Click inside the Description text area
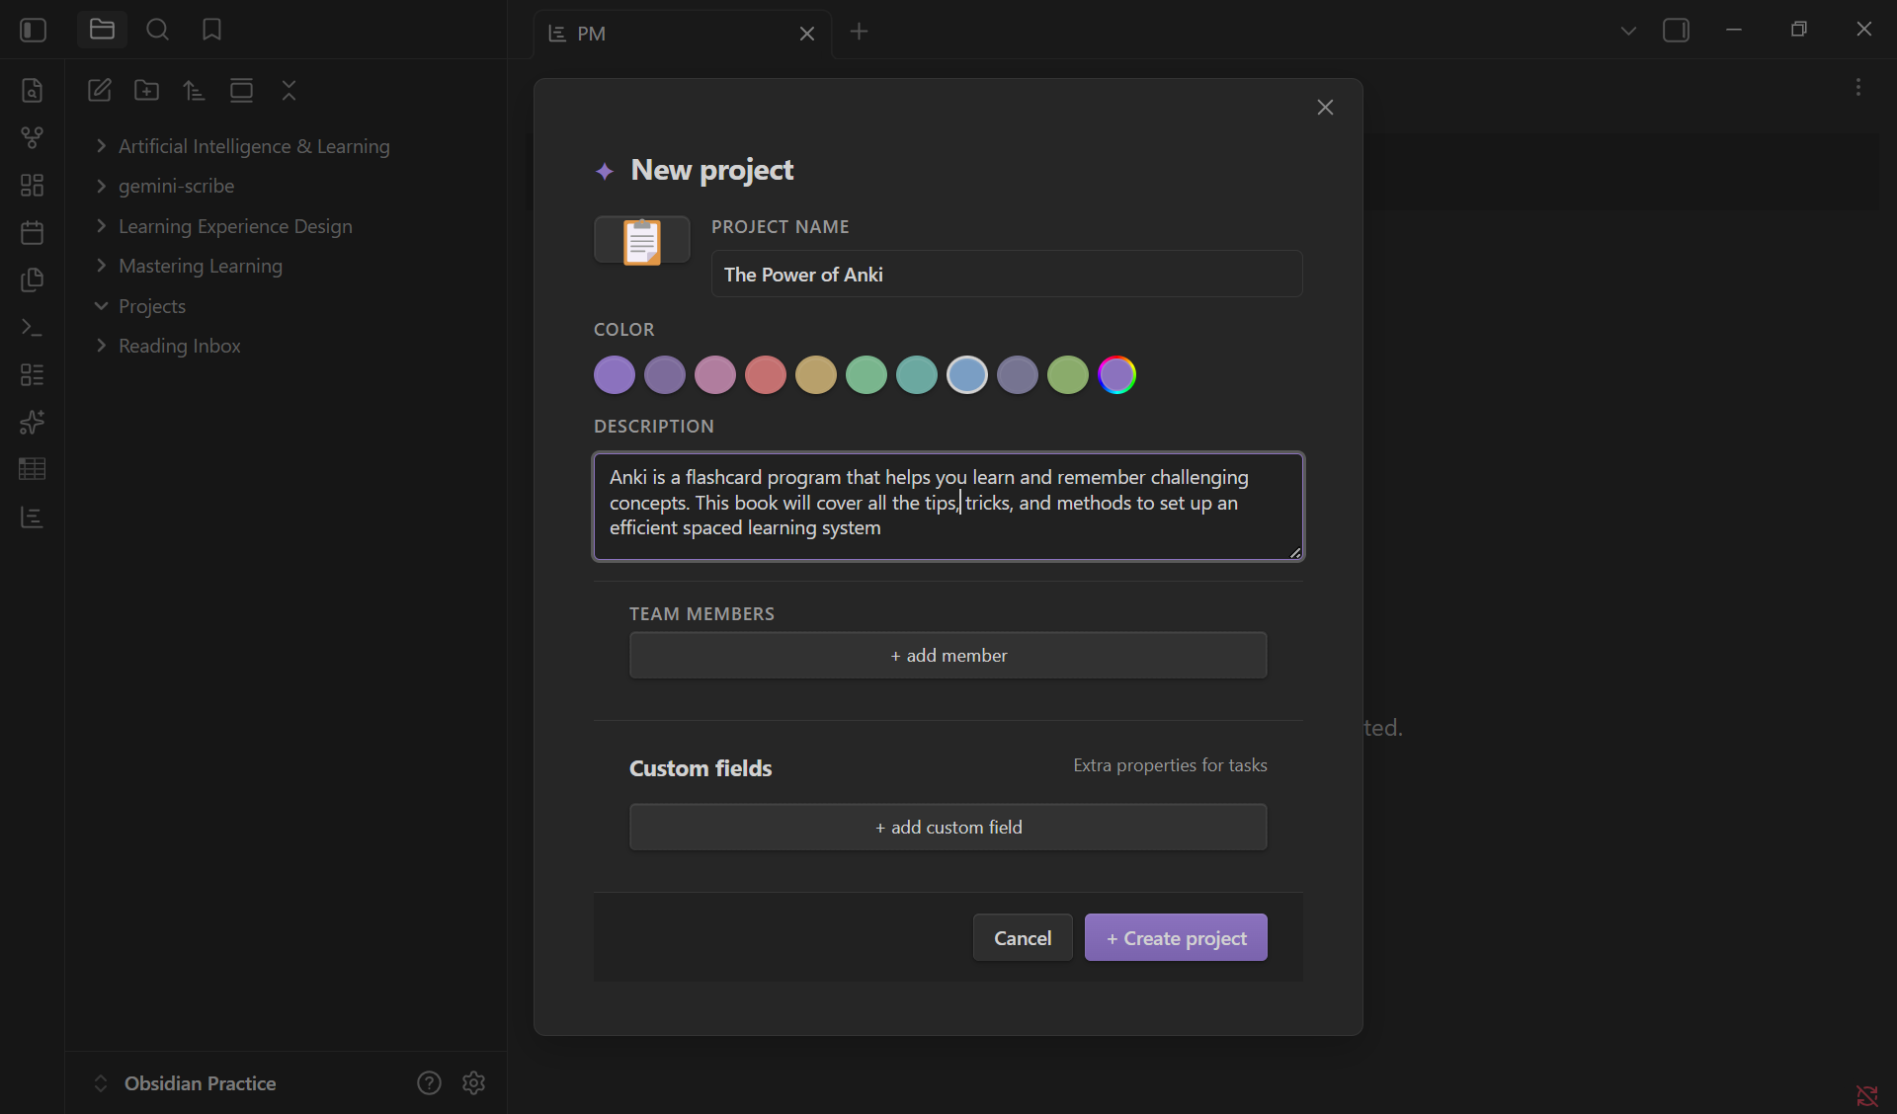Viewport: 1897px width, 1114px height. pyautogui.click(x=948, y=507)
